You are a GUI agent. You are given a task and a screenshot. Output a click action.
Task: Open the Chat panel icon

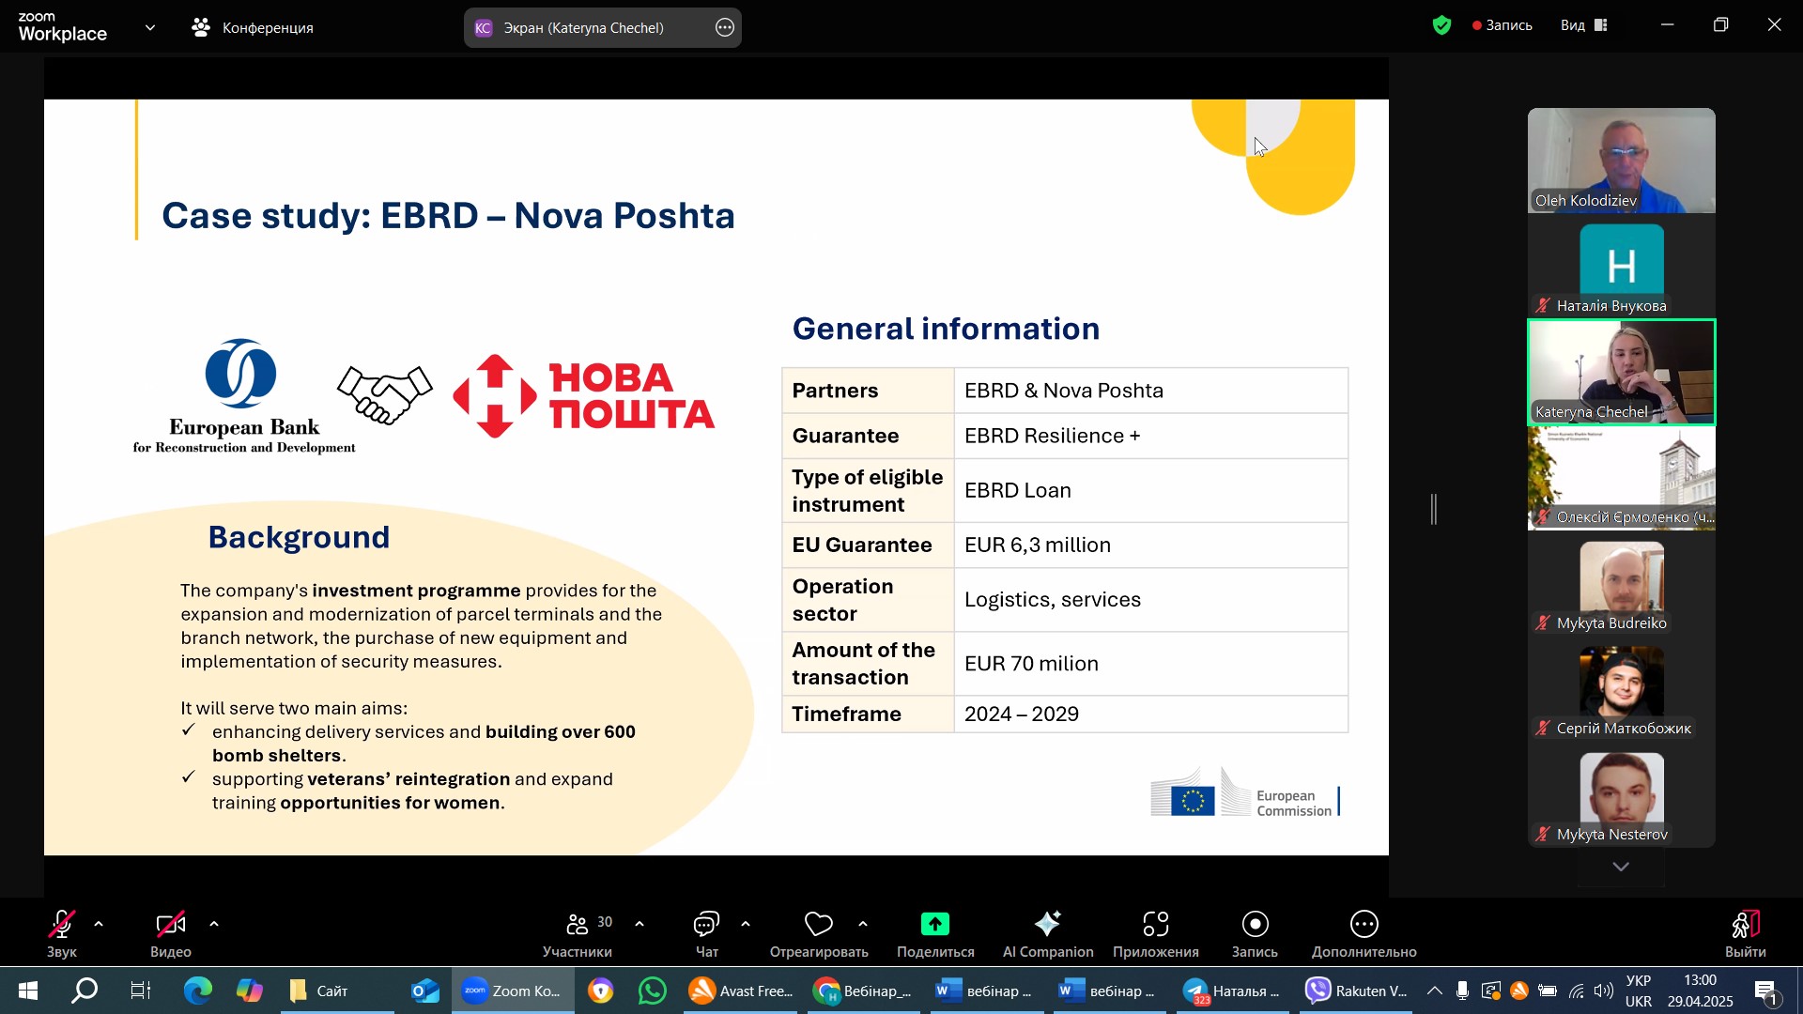706,926
